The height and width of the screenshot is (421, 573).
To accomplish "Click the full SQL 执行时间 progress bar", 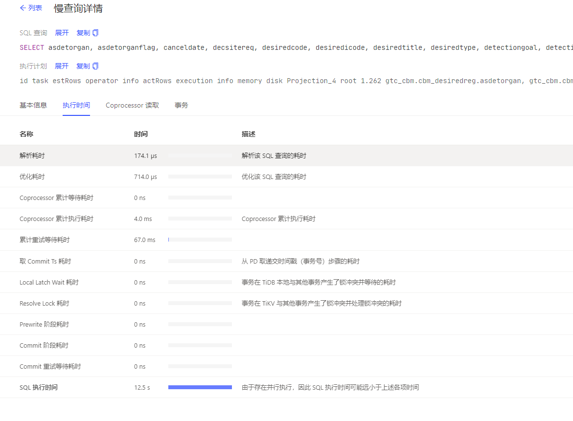I will (200, 387).
